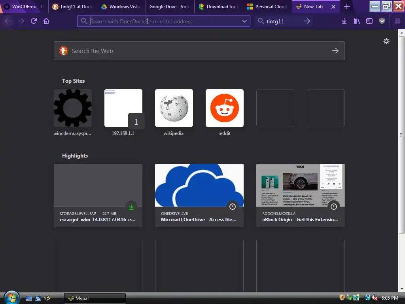Open the address bar history dropdown

(244, 21)
